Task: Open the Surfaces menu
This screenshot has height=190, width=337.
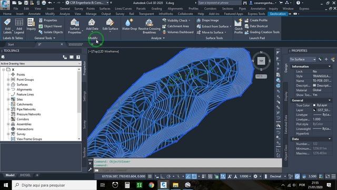Action: click(105, 8)
